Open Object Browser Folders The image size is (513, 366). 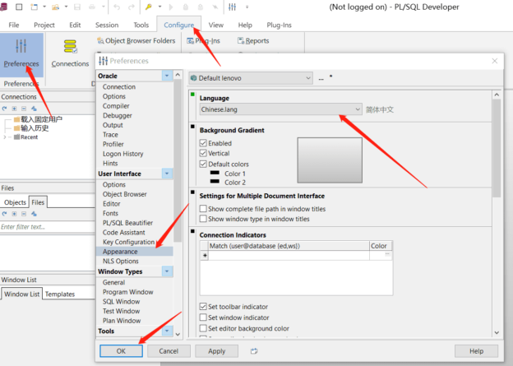click(136, 40)
